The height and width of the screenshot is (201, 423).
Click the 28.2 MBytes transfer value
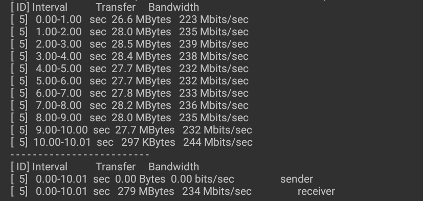pyautogui.click(x=141, y=105)
